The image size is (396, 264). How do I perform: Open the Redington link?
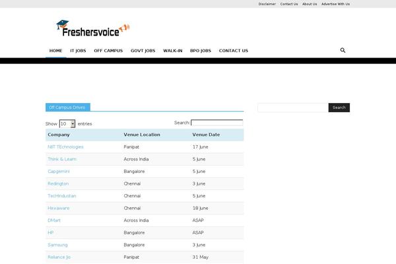tap(58, 183)
